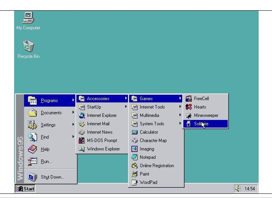Click the 14:54 clock in the tray
The height and width of the screenshot is (198, 272).
tap(249, 188)
